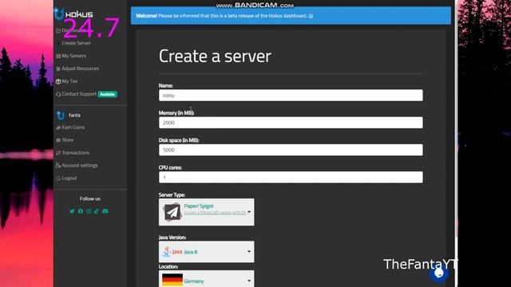The image size is (511, 287).
Task: Click the My Servers sidebar icon
Action: click(x=58, y=56)
